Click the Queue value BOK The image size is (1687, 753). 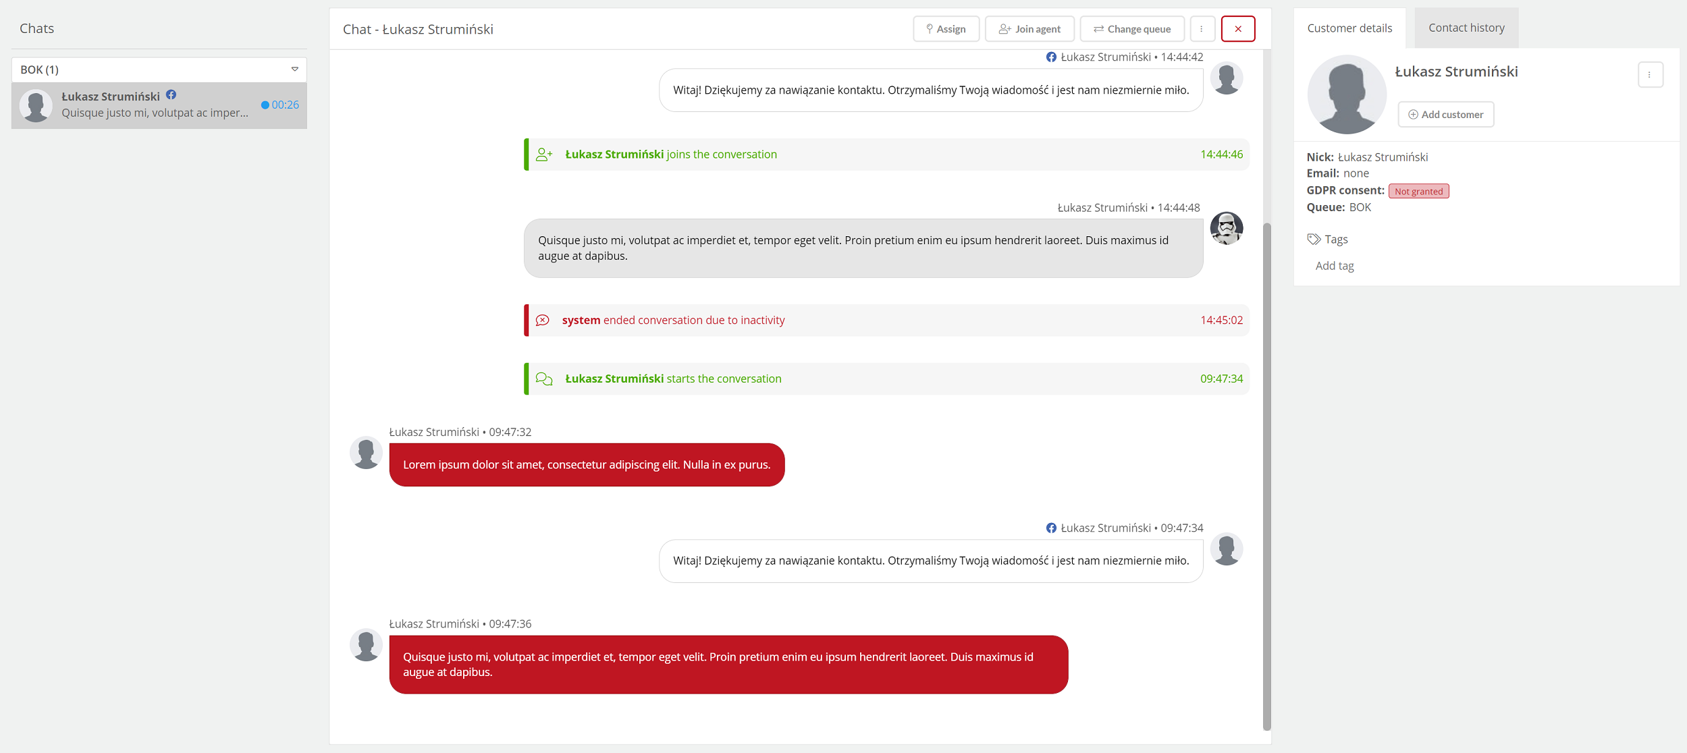(1360, 207)
